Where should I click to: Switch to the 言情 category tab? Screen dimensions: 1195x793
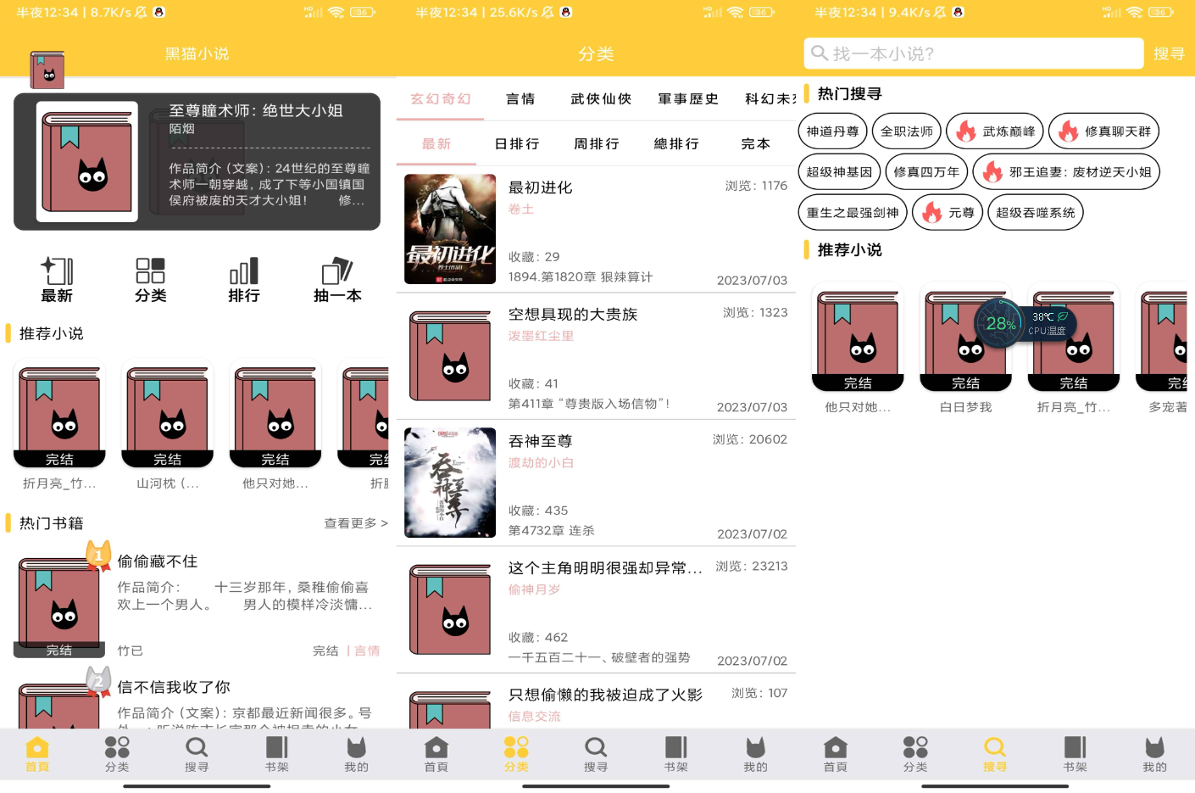point(520,99)
